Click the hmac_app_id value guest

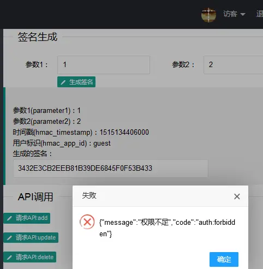tap(102, 144)
